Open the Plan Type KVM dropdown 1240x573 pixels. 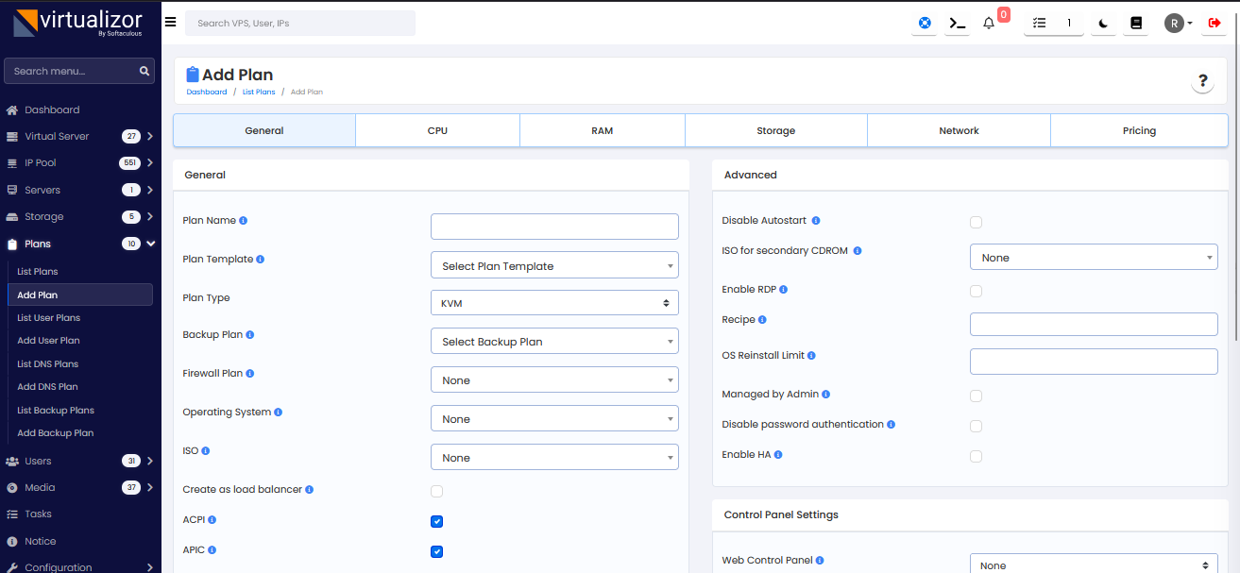[554, 303]
